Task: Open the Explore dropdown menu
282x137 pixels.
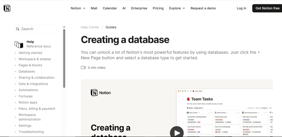Action: point(177,8)
